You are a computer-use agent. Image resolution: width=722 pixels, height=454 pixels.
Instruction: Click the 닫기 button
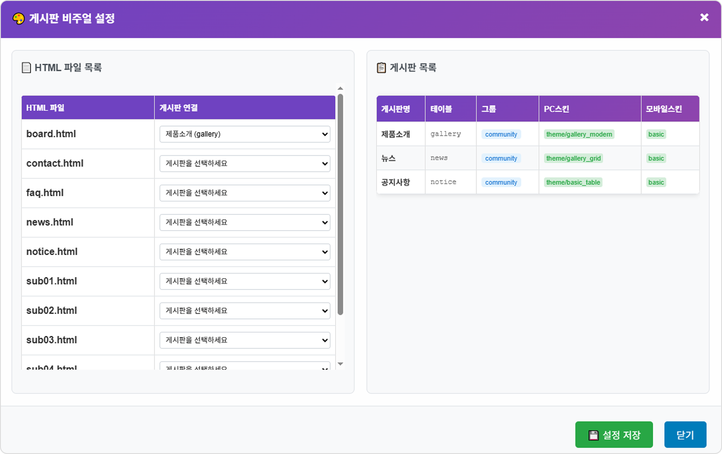pos(685,435)
